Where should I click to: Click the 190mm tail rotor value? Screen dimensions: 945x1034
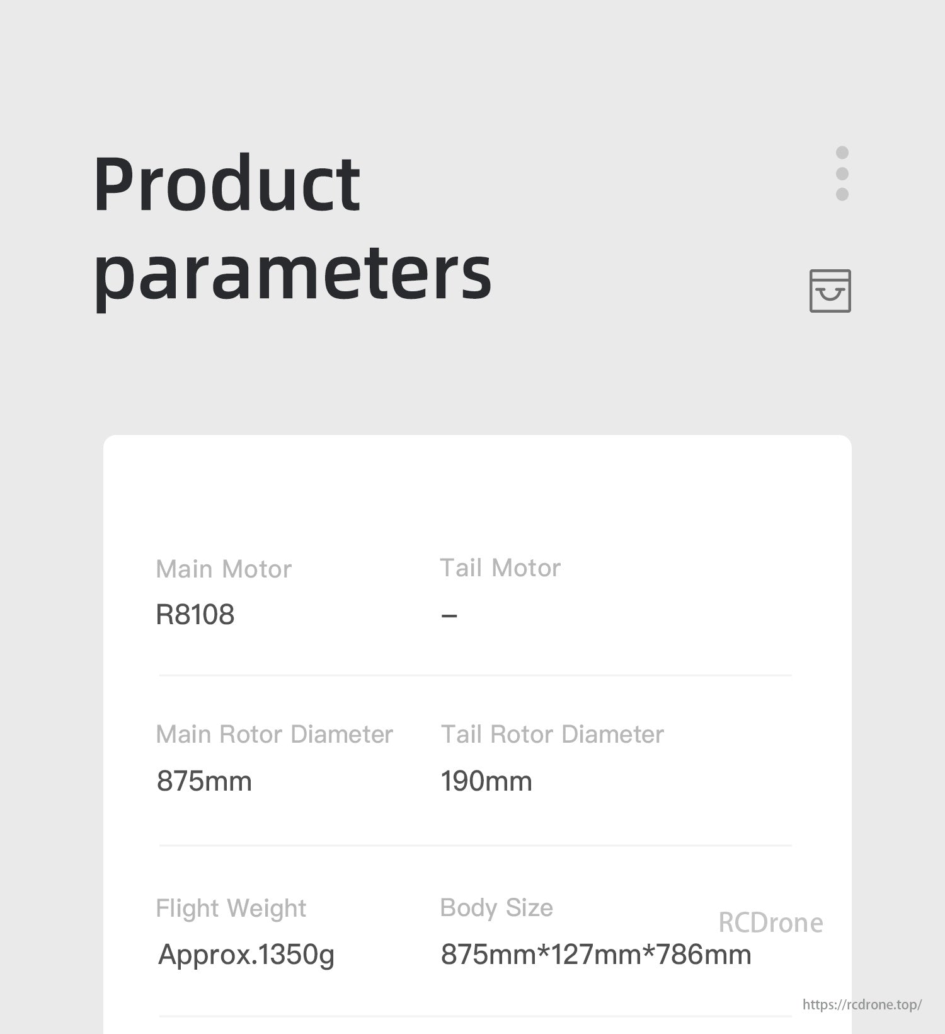click(486, 781)
